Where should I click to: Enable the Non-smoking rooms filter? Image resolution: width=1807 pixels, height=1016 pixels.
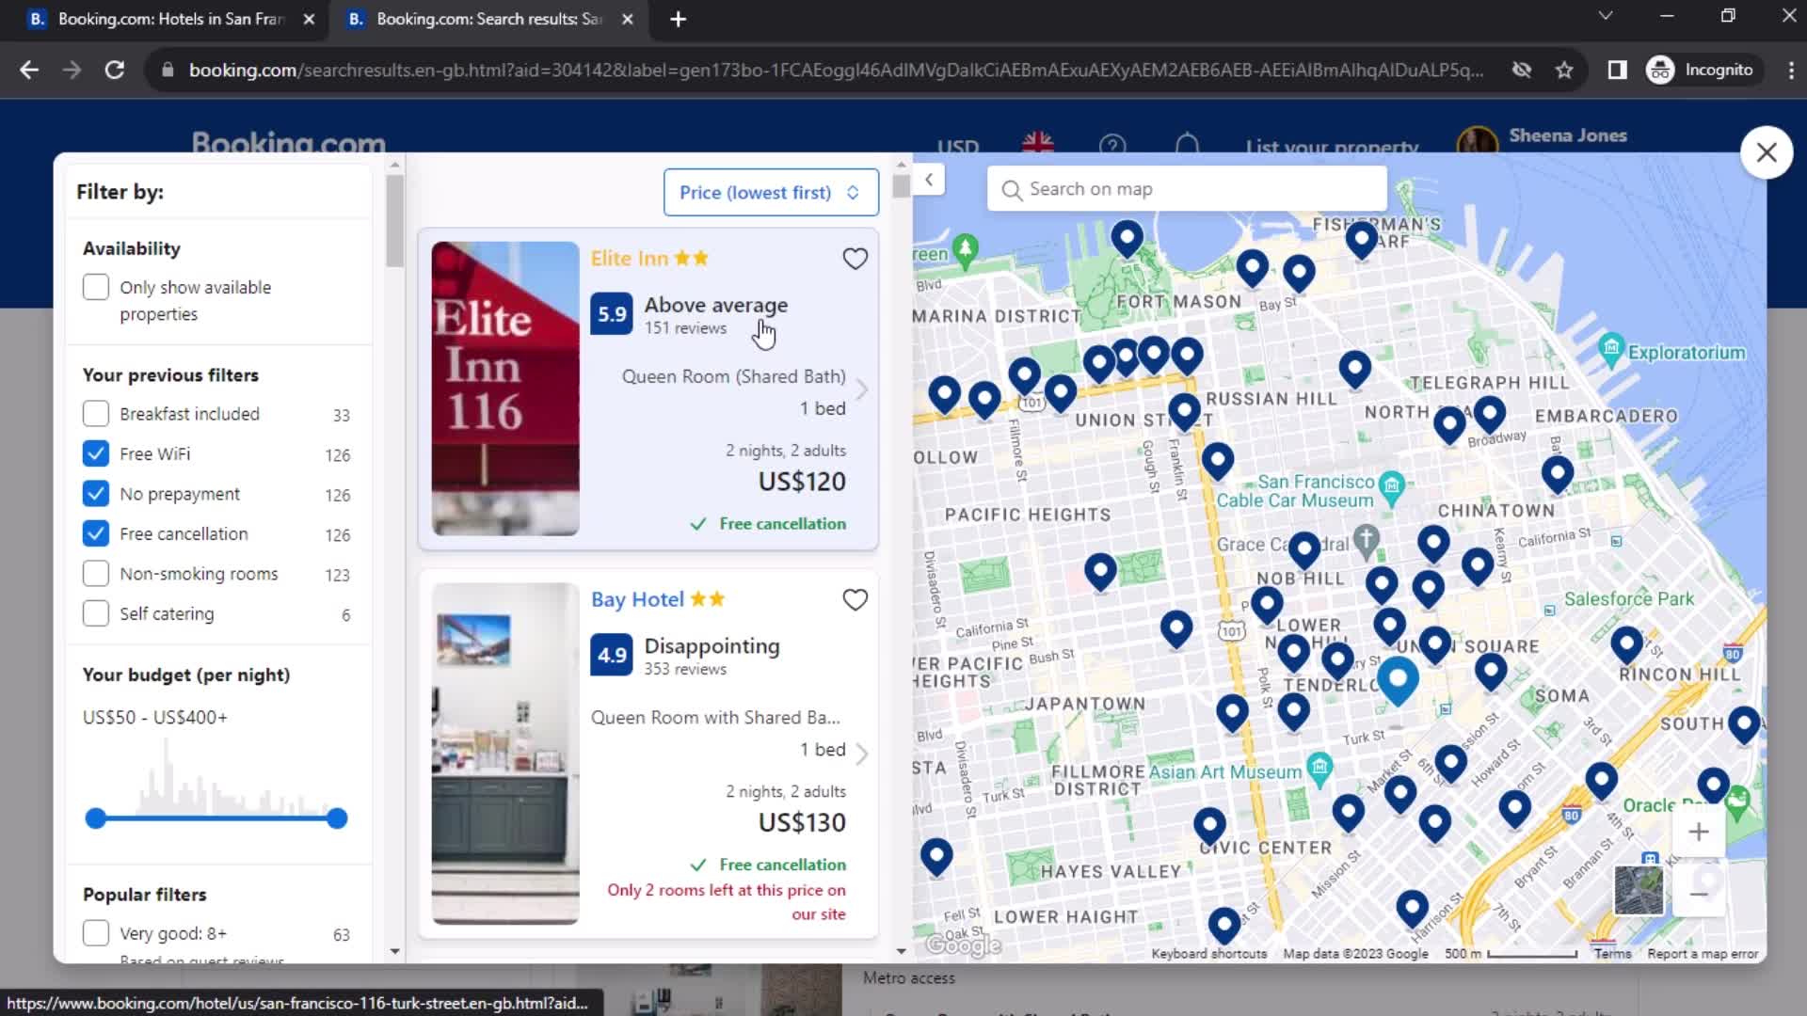pos(96,573)
